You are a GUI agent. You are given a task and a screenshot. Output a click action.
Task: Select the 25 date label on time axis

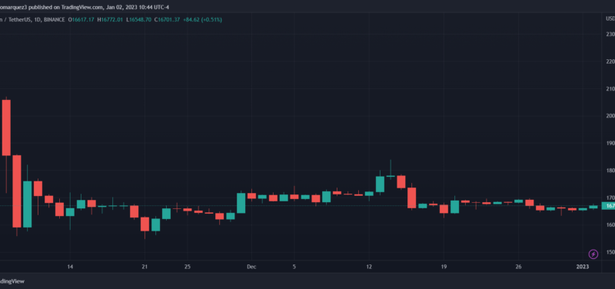coord(188,267)
